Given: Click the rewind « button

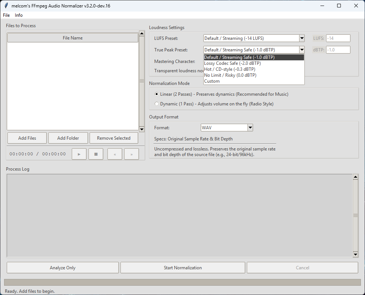Looking at the screenshot, I should pyautogui.click(x=115, y=154).
